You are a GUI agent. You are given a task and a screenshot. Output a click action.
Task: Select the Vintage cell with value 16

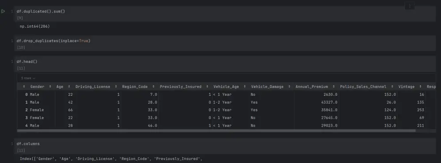pyautogui.click(x=422, y=94)
